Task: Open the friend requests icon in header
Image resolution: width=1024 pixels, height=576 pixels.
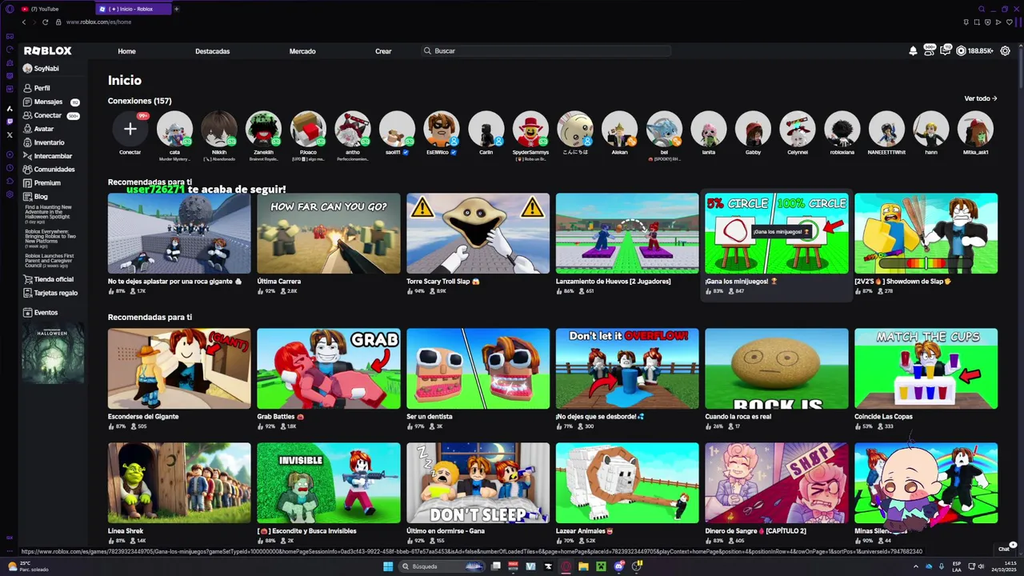Action: [x=930, y=50]
